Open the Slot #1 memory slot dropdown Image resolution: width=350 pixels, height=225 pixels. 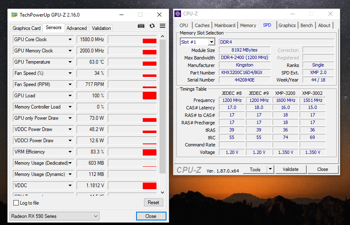tap(211, 42)
